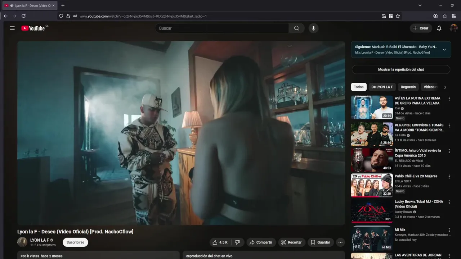461x259 pixels.
Task: Open more actions three-dot button below video
Action: pos(340,242)
